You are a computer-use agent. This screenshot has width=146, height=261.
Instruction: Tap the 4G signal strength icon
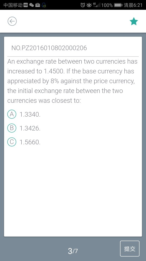97,5
